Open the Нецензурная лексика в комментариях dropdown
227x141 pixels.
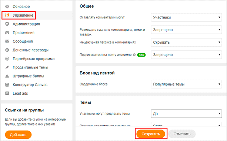coord(186,42)
